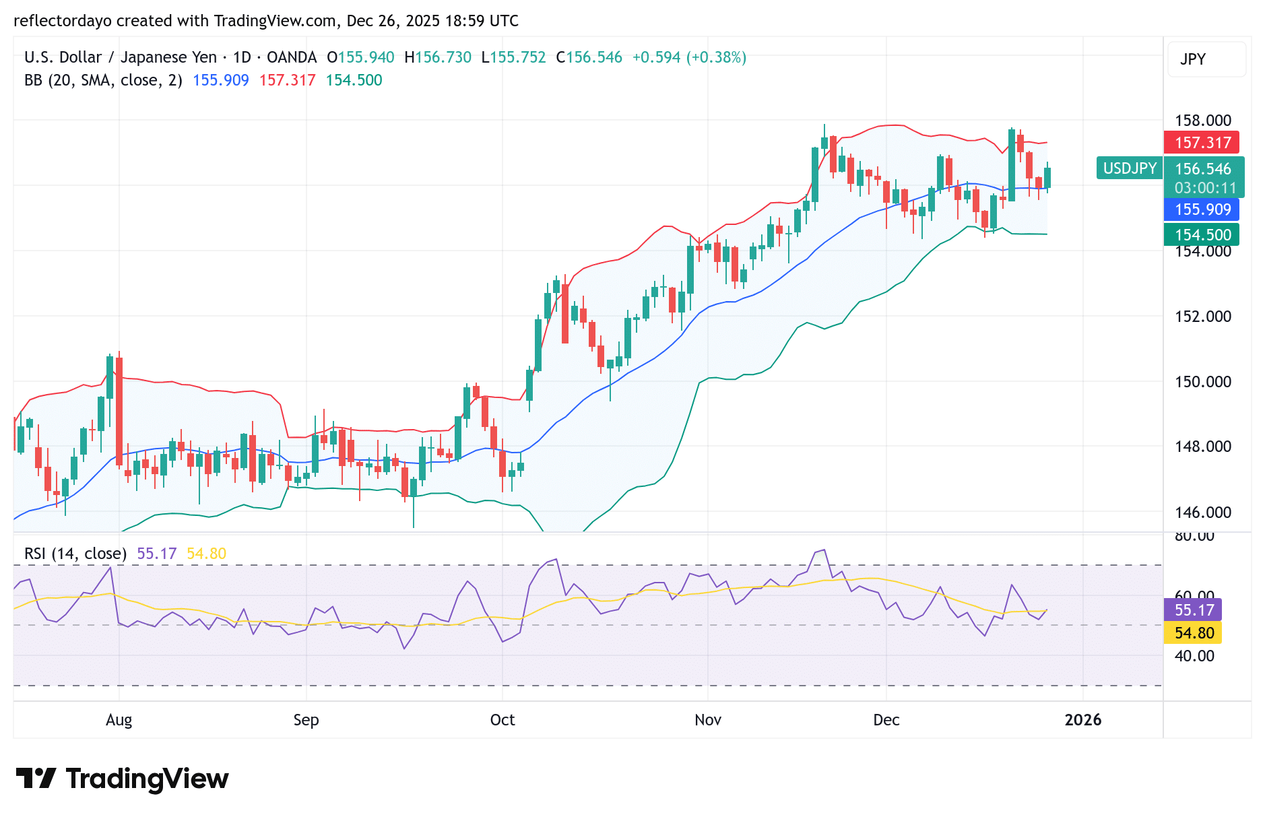Expand the OANDA exchange selector in symbol title

292,57
